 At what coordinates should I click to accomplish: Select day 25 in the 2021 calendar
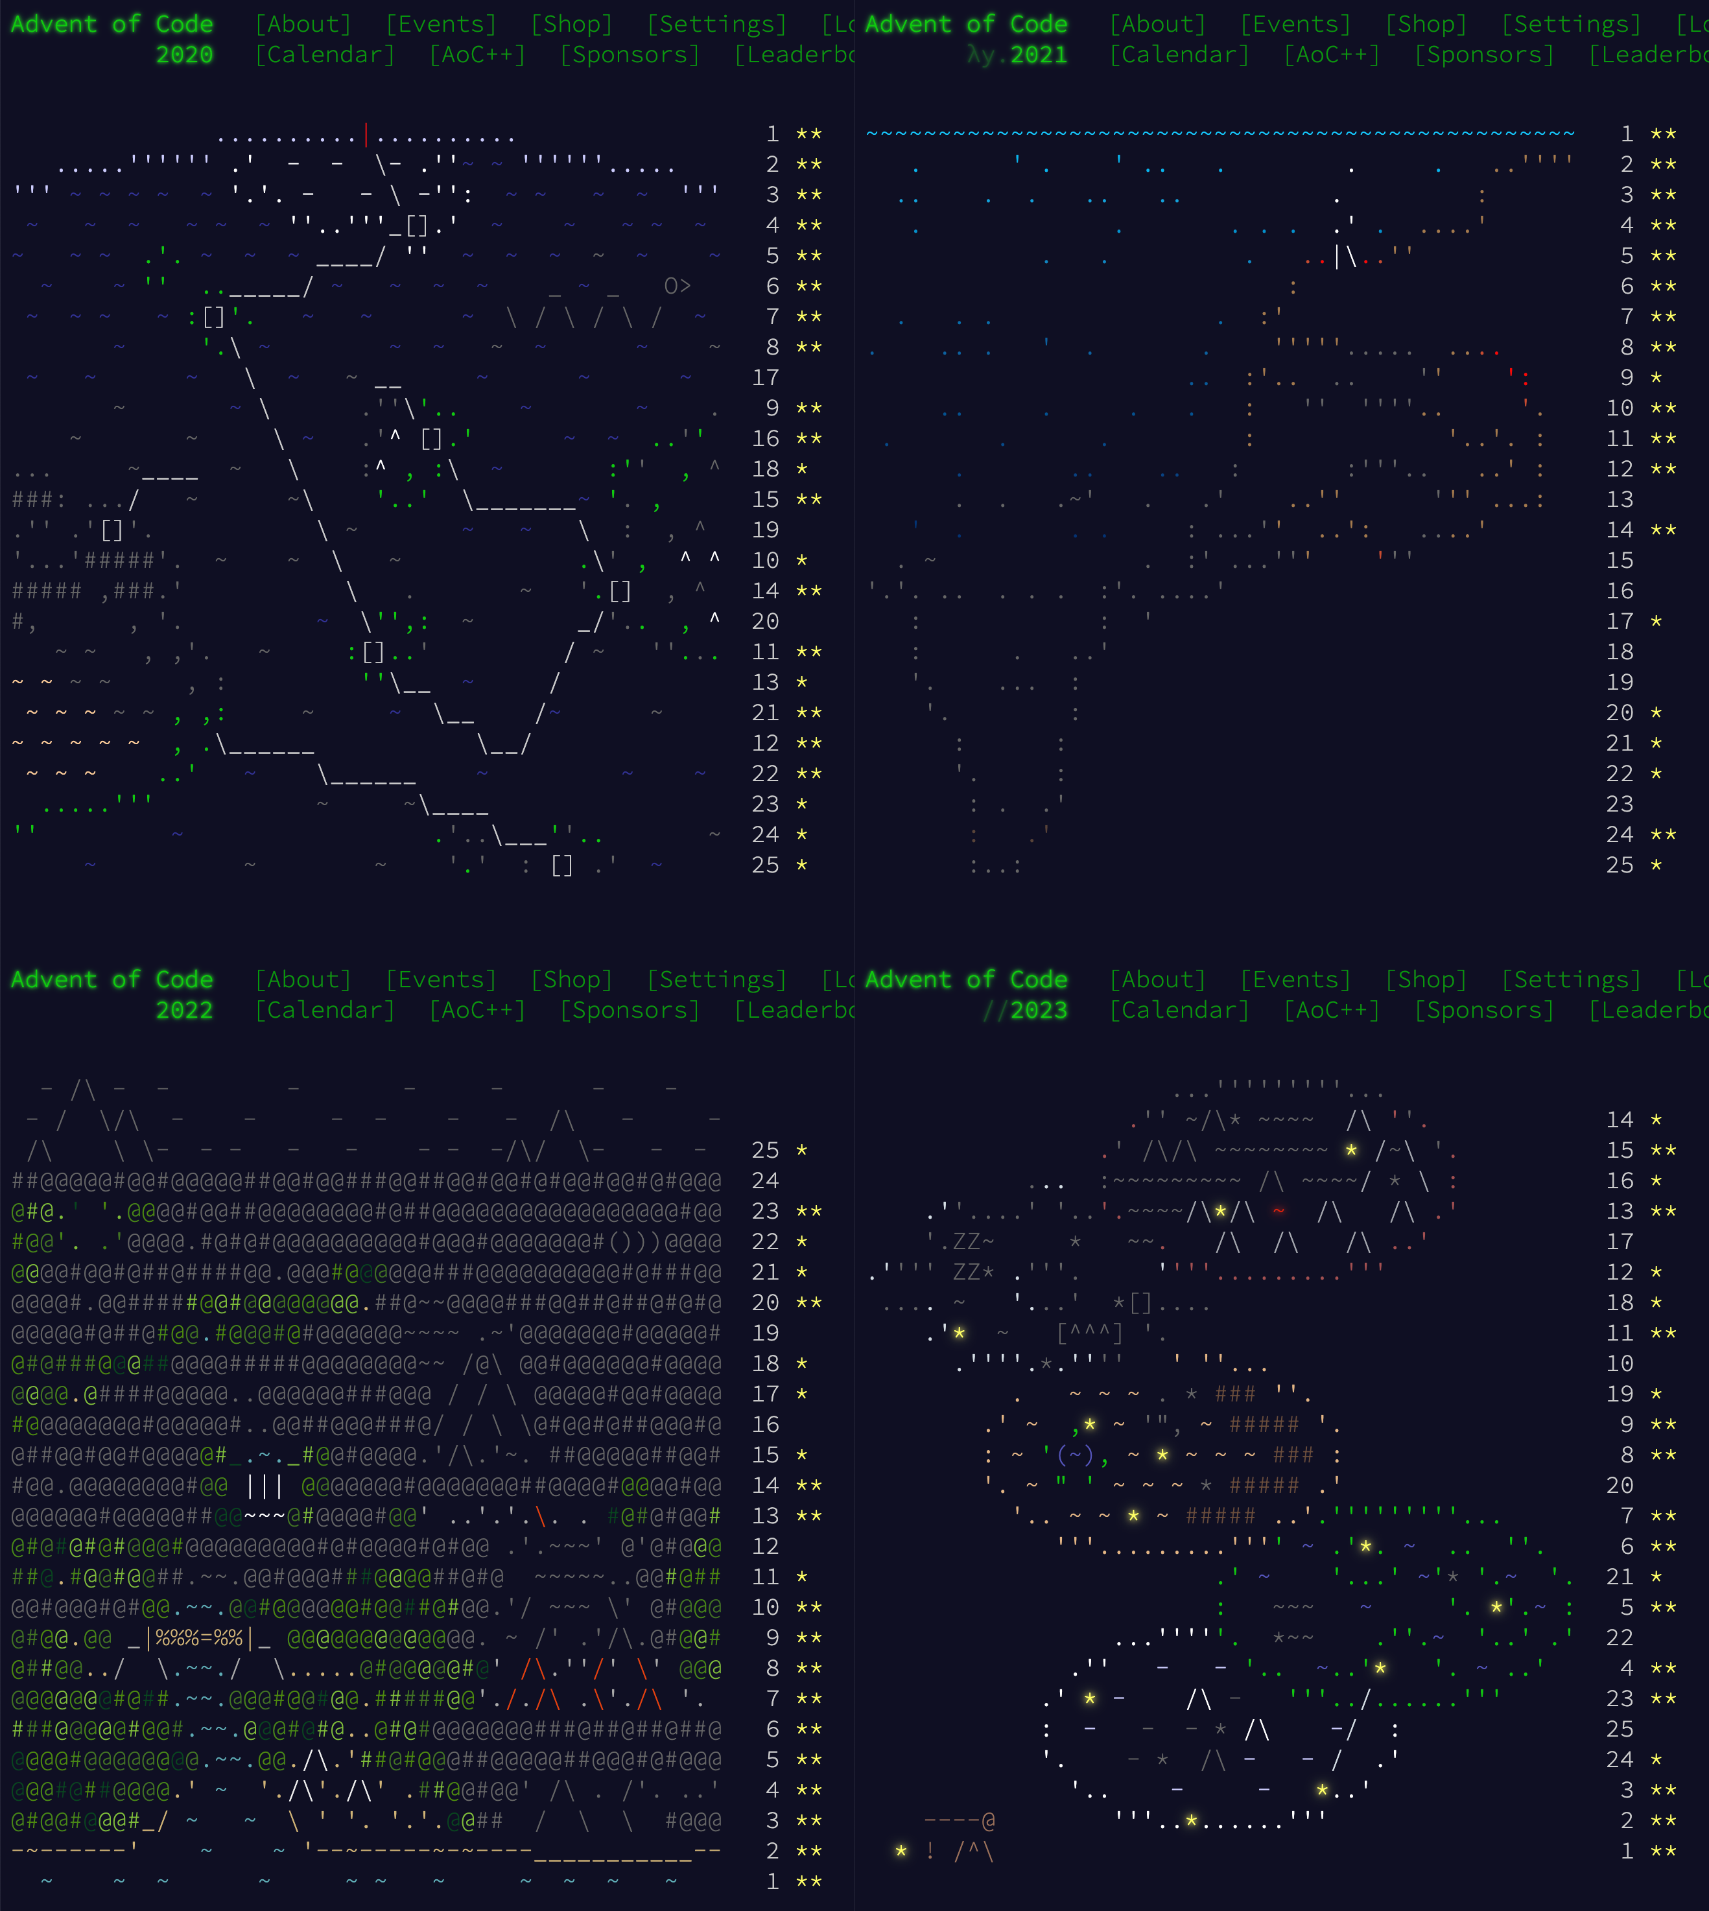(x=1619, y=865)
